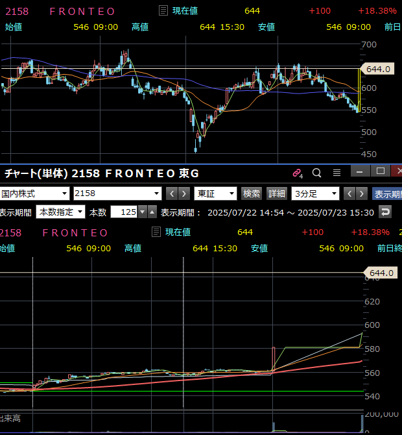Click the 安値 label in lower panel
This screenshot has width=402, height=435.
tap(259, 248)
